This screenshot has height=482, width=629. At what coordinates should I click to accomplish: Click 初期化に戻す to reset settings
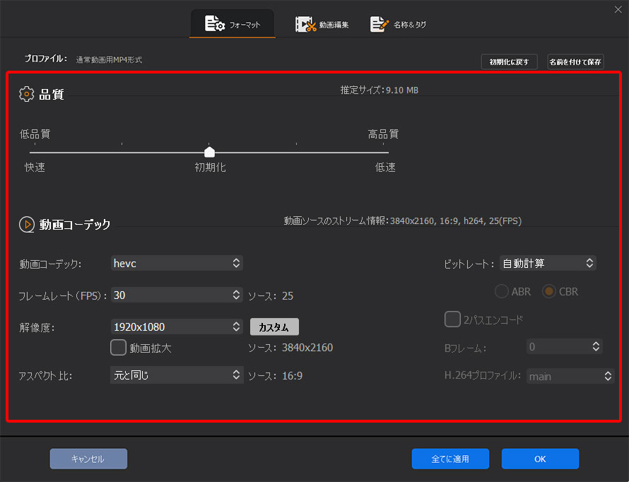coord(509,61)
